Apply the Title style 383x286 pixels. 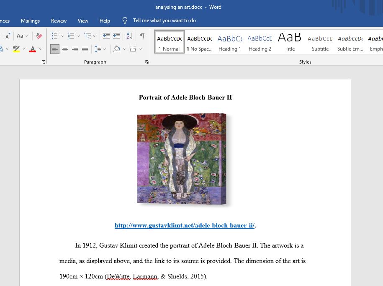pos(290,42)
